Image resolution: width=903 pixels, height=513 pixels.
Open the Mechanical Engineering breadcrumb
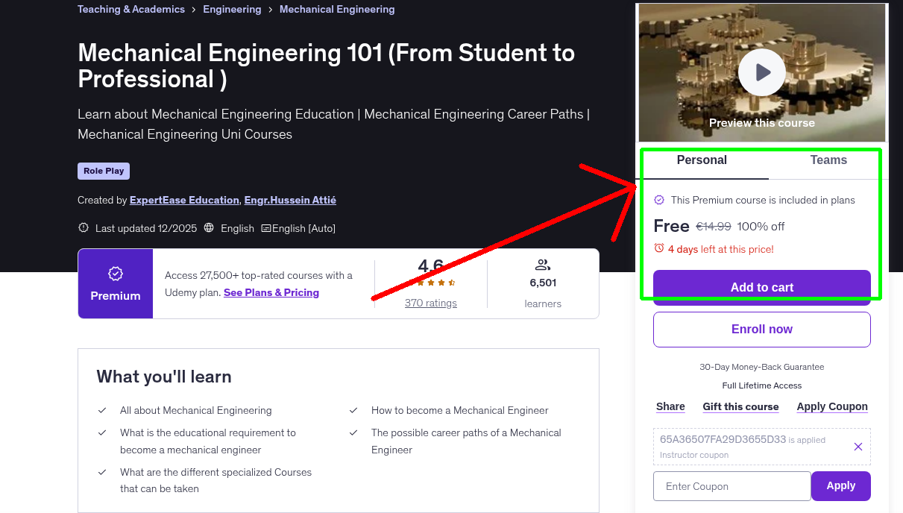(337, 9)
